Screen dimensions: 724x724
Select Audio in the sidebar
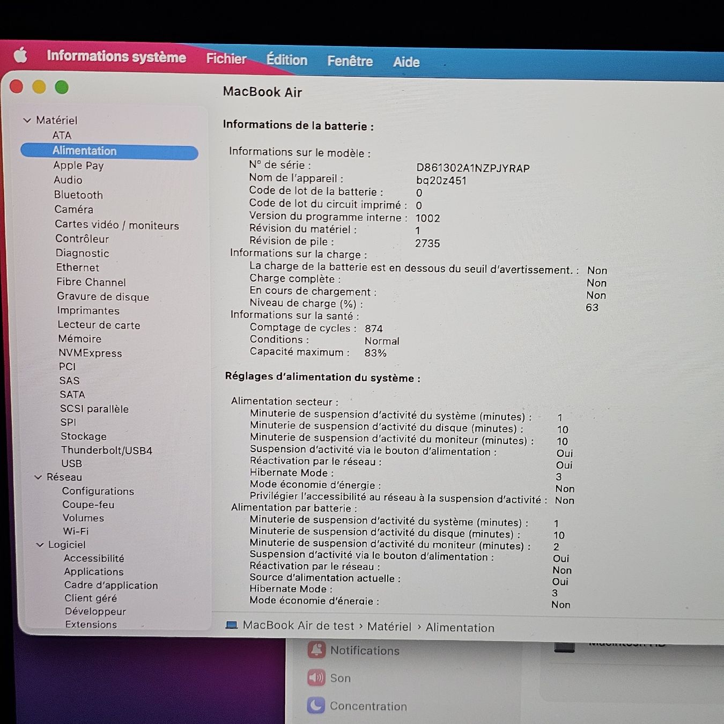click(x=68, y=180)
